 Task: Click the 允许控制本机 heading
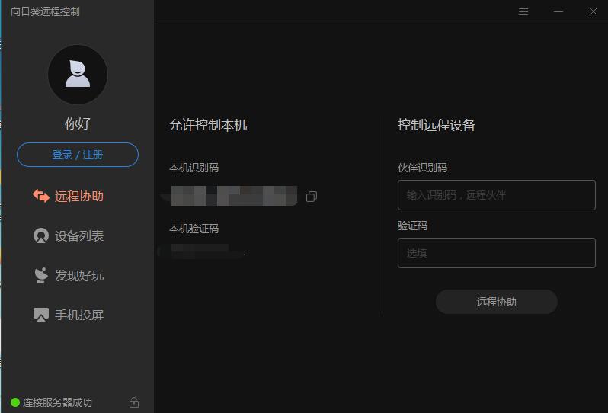tap(208, 125)
